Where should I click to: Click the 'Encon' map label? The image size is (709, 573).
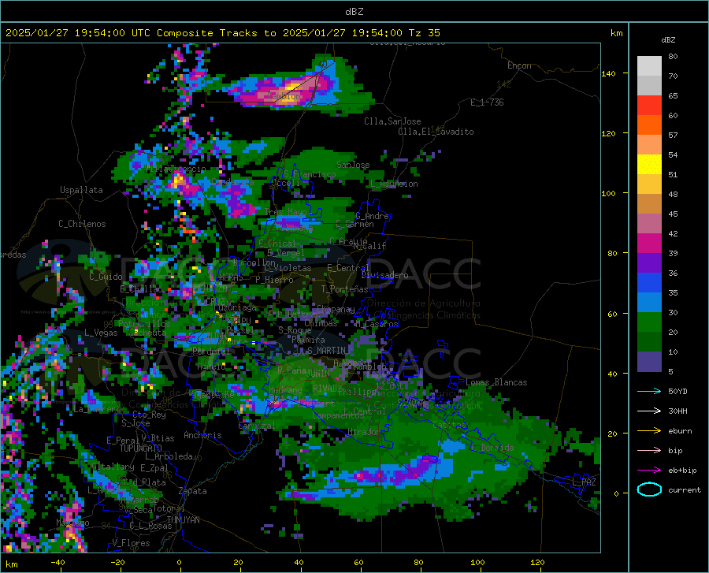pos(519,65)
